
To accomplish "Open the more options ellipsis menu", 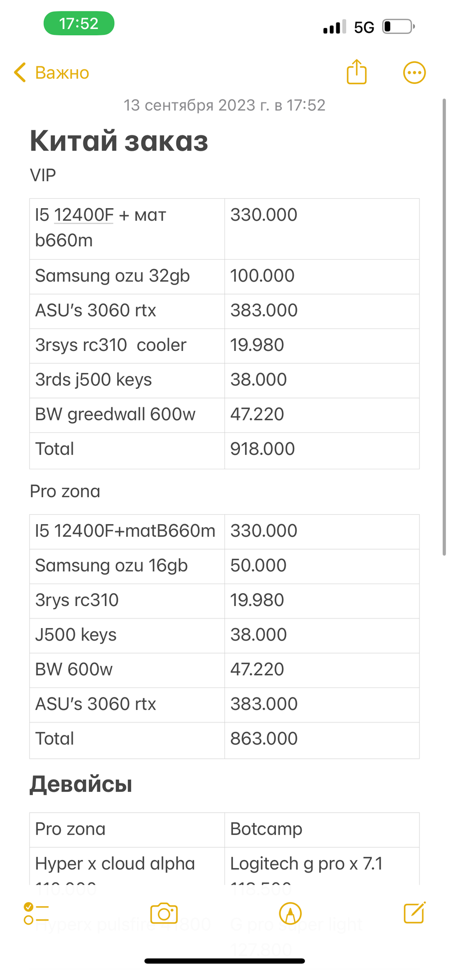I will click(x=414, y=73).
